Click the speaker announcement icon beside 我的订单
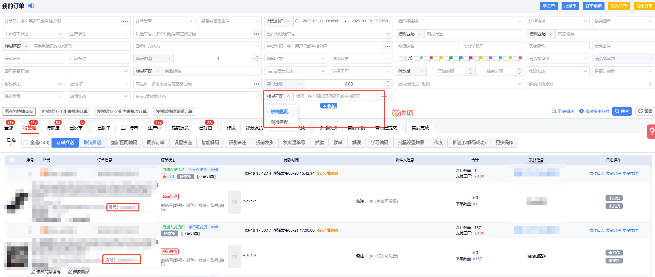 31,6
